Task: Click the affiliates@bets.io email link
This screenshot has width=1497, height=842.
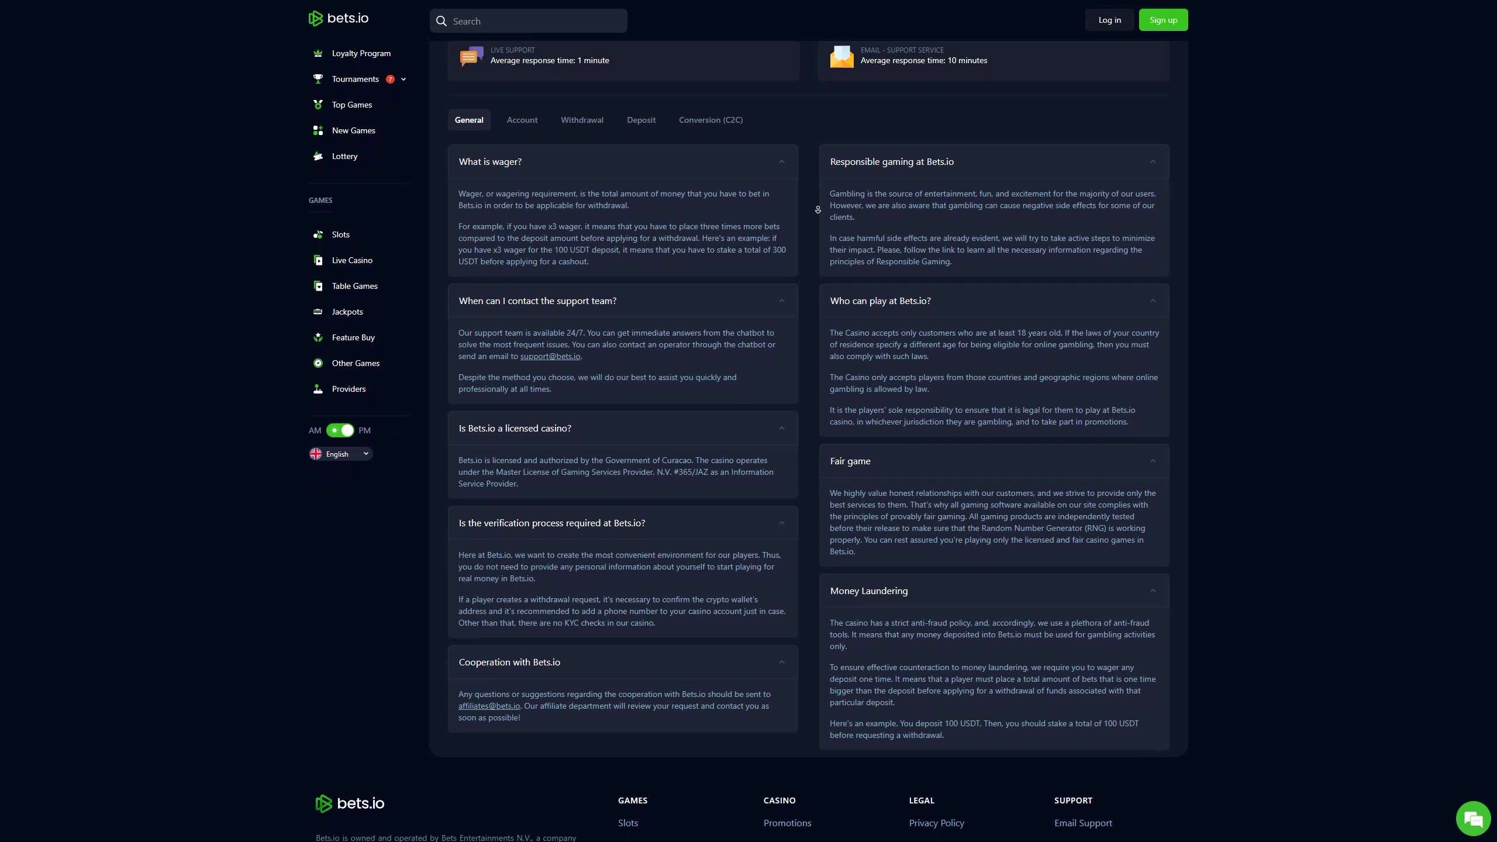Action: [489, 706]
